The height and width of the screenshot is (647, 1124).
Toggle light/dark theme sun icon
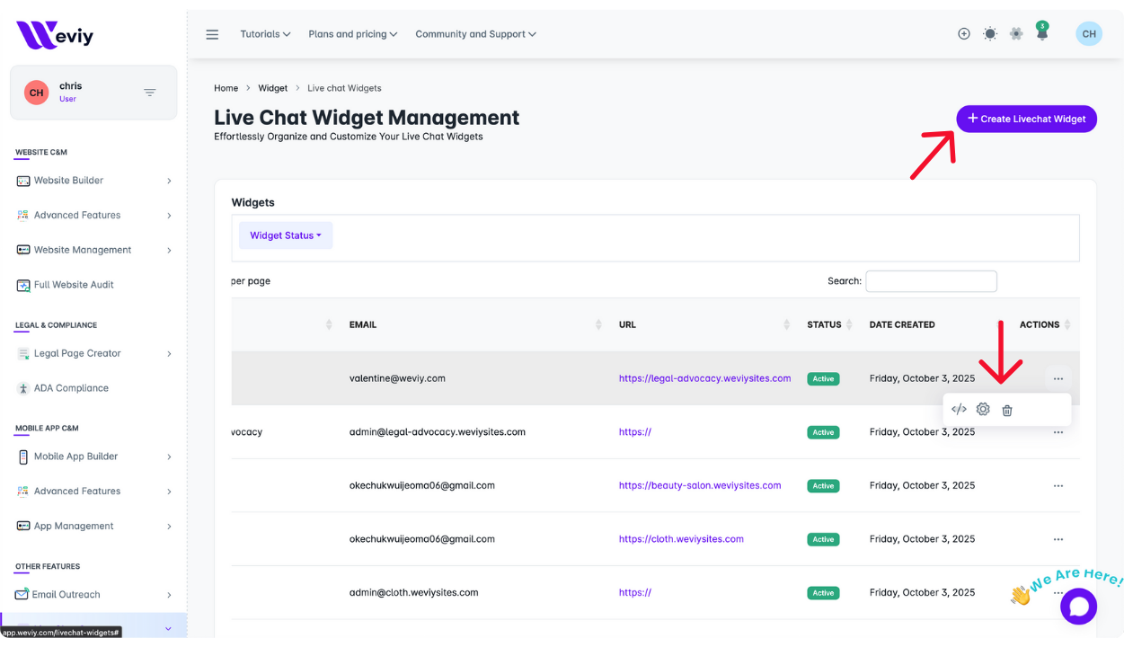[x=990, y=34]
